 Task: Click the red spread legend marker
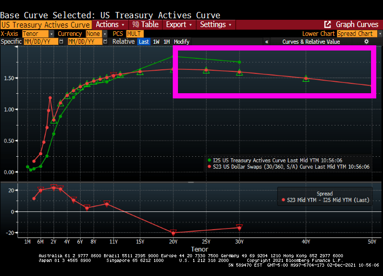283,199
